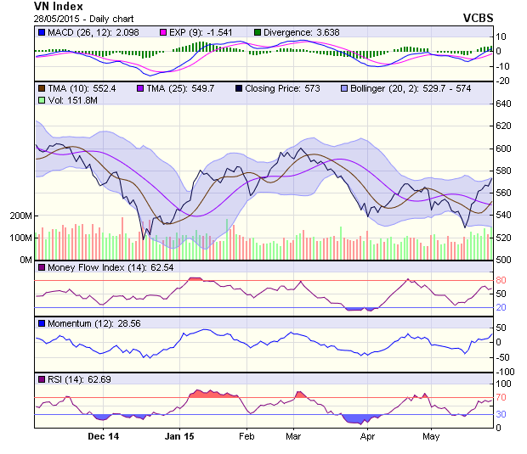Click the magenta EXP (9) legend swatch
Screen dimensions: 527x454
pos(156,31)
